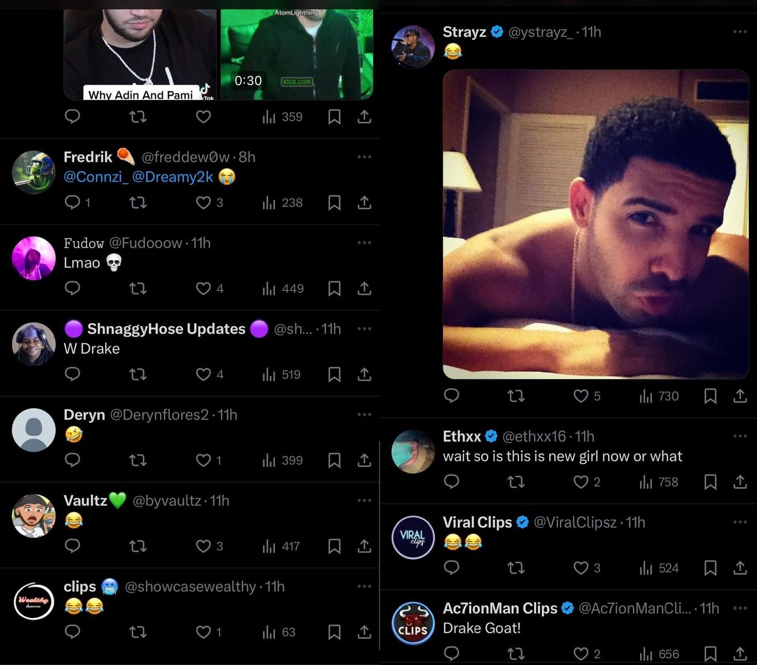Bookmark the Viral Clips reply
Screen dimensions: 757x665
click(710, 568)
